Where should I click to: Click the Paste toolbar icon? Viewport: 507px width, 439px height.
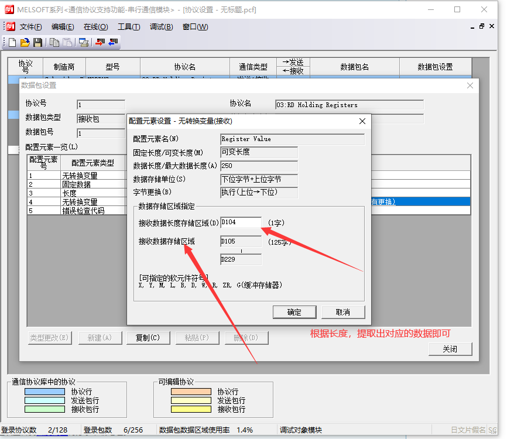68,42
